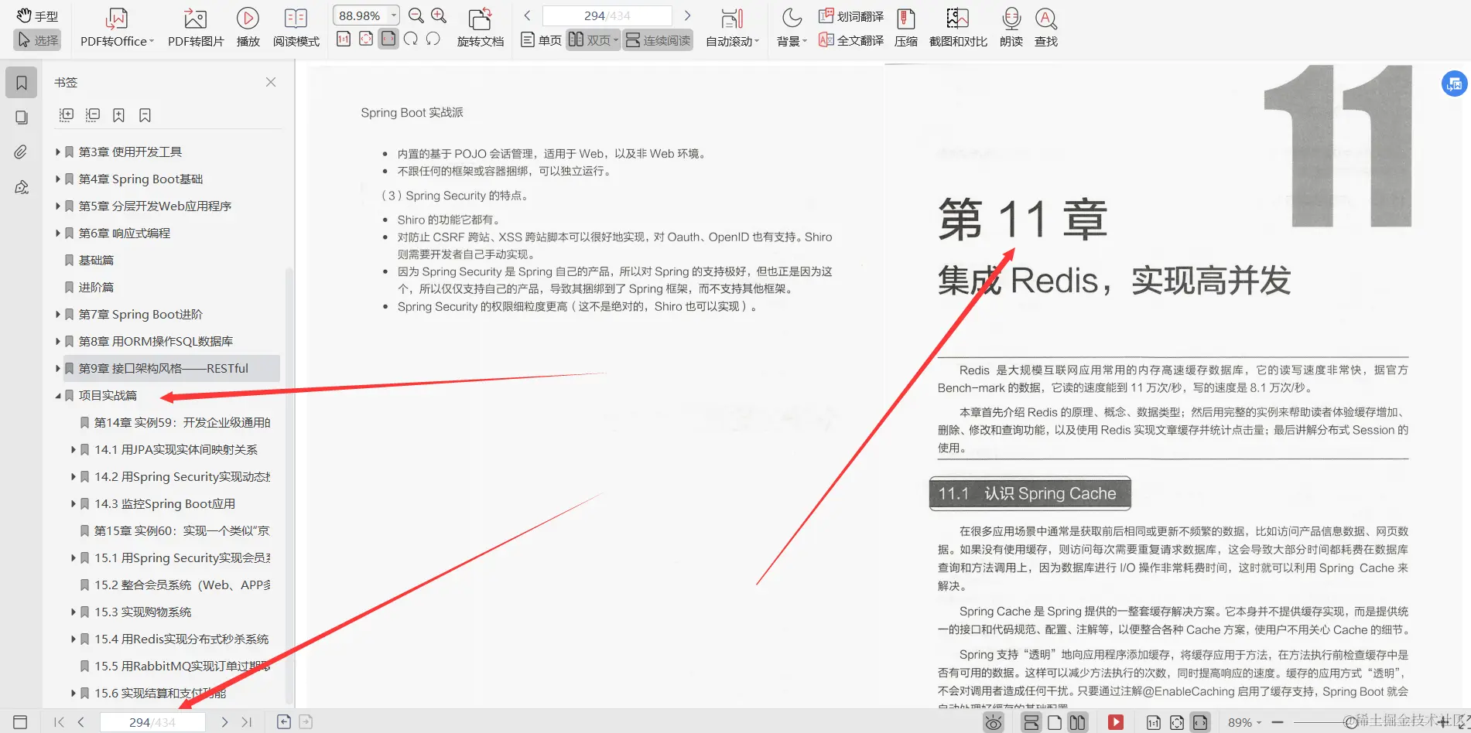Toggle eye protection mode in status bar
1471x733 pixels.
993,721
